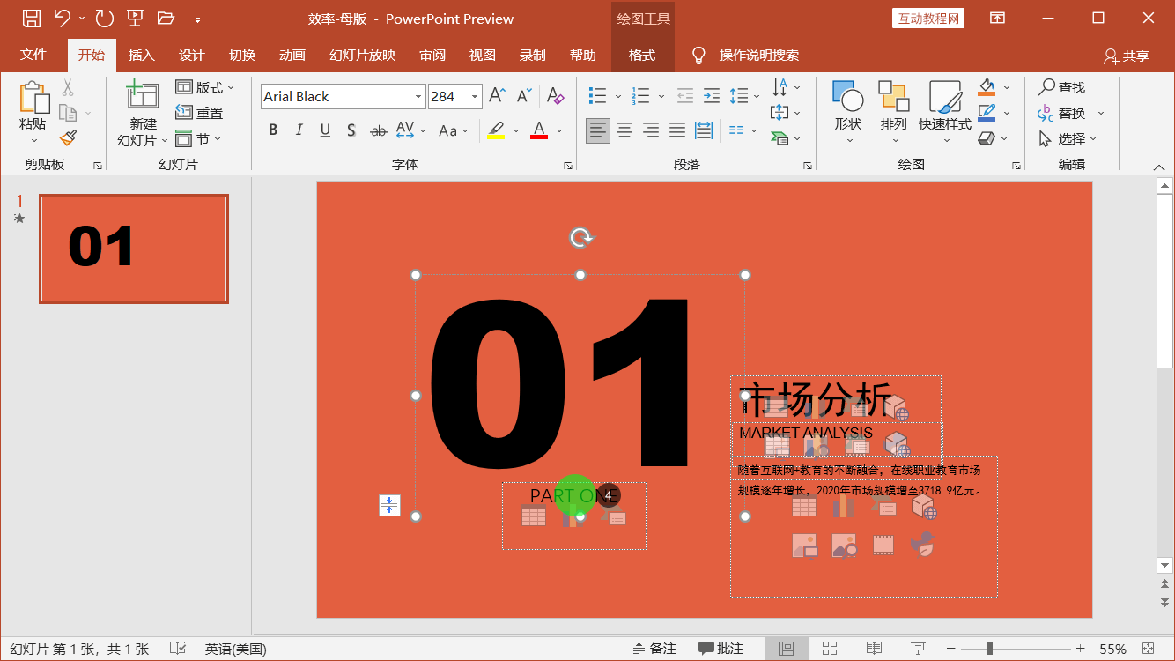Open numbering list dropdown arrow
This screenshot has width=1175, height=661.
coord(661,96)
